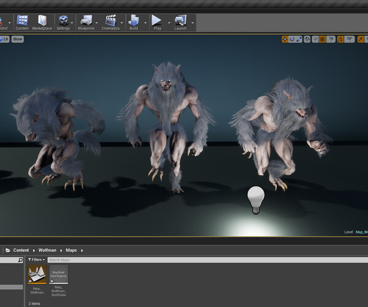Image resolution: width=368 pixels, height=307 pixels.
Task: Click Maps in the breadcrumb path
Action: point(71,251)
